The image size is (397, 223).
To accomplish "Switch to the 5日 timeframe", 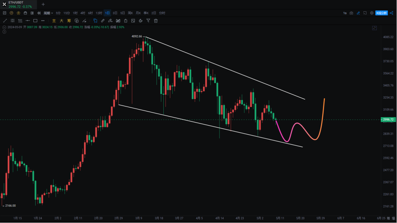I will 123,13.
